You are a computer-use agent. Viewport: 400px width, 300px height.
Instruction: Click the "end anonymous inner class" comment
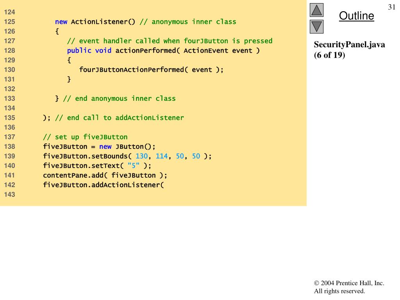tap(119, 98)
